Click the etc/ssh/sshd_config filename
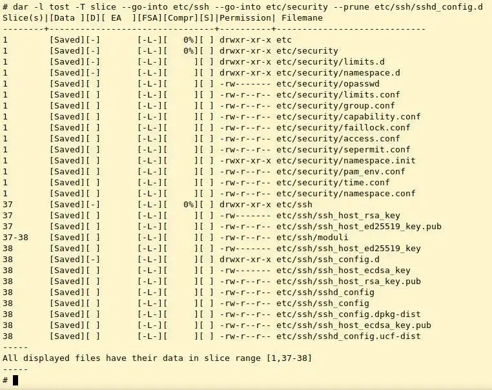The image size is (492, 390). pos(325,292)
